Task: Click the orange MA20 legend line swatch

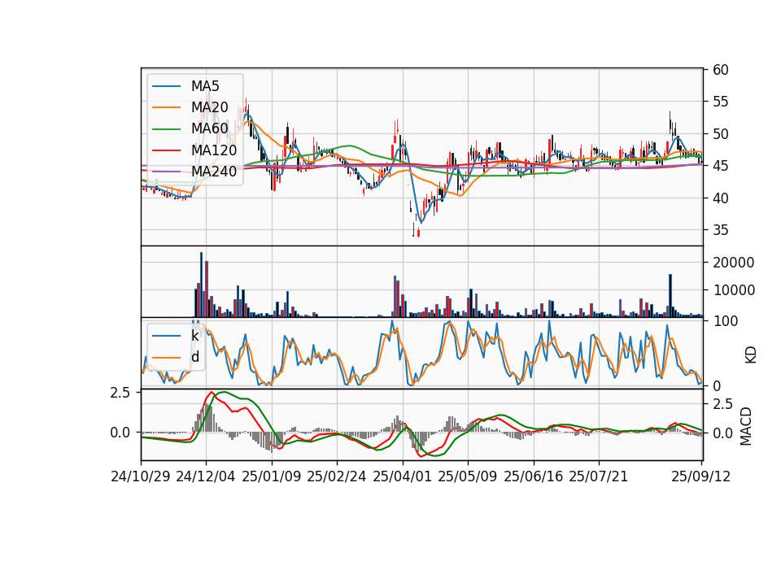Action: tap(166, 107)
